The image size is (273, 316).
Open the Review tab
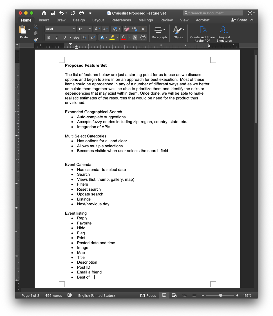pos(167,20)
